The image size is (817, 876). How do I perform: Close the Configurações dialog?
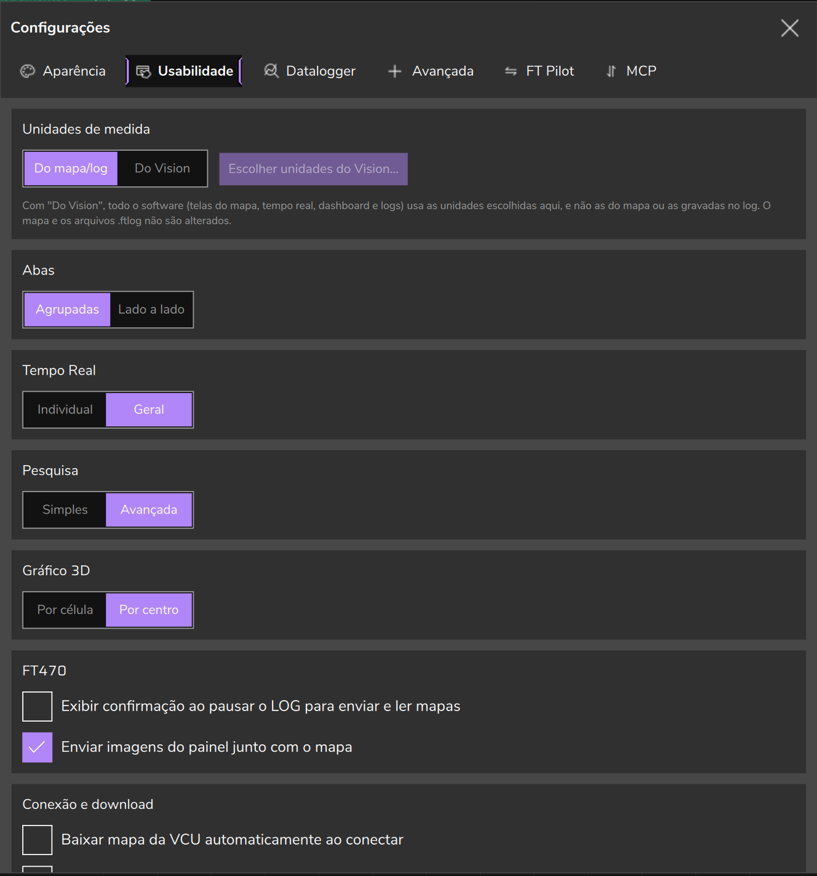point(790,28)
